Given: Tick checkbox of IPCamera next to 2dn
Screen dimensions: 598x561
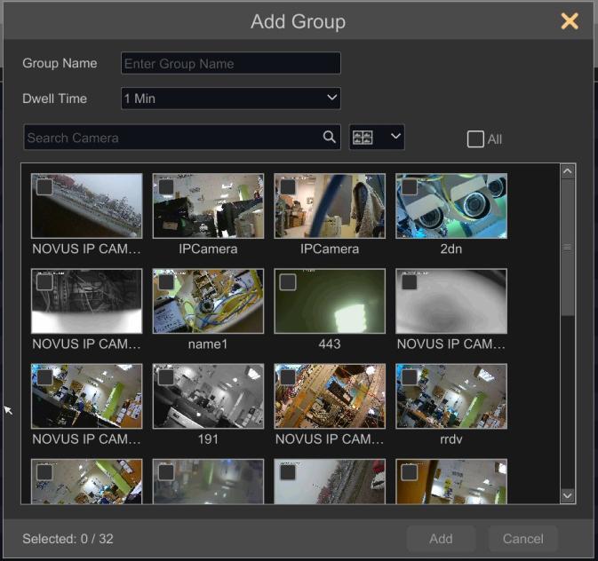Looking at the screenshot, I should (288, 187).
